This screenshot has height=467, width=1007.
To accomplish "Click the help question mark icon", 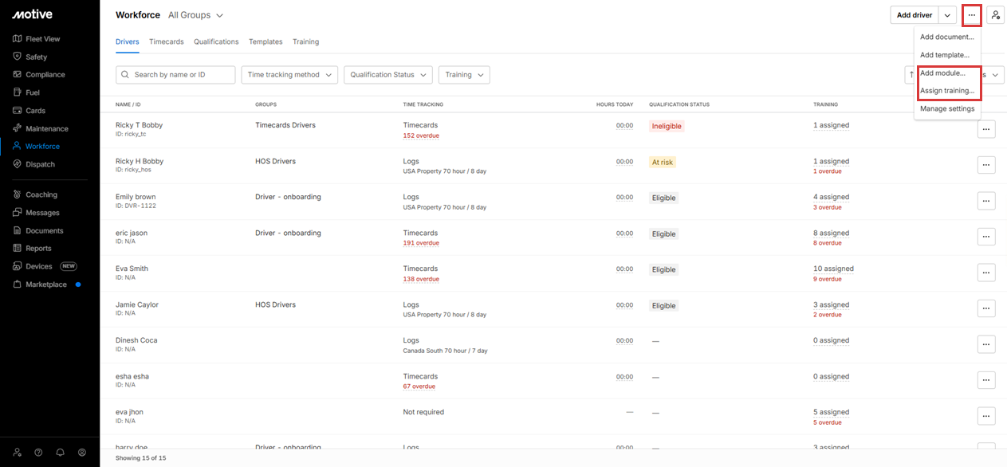I will coord(38,452).
